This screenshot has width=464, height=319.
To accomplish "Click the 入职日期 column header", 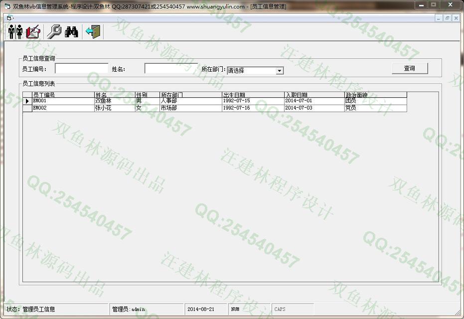I will [314, 95].
